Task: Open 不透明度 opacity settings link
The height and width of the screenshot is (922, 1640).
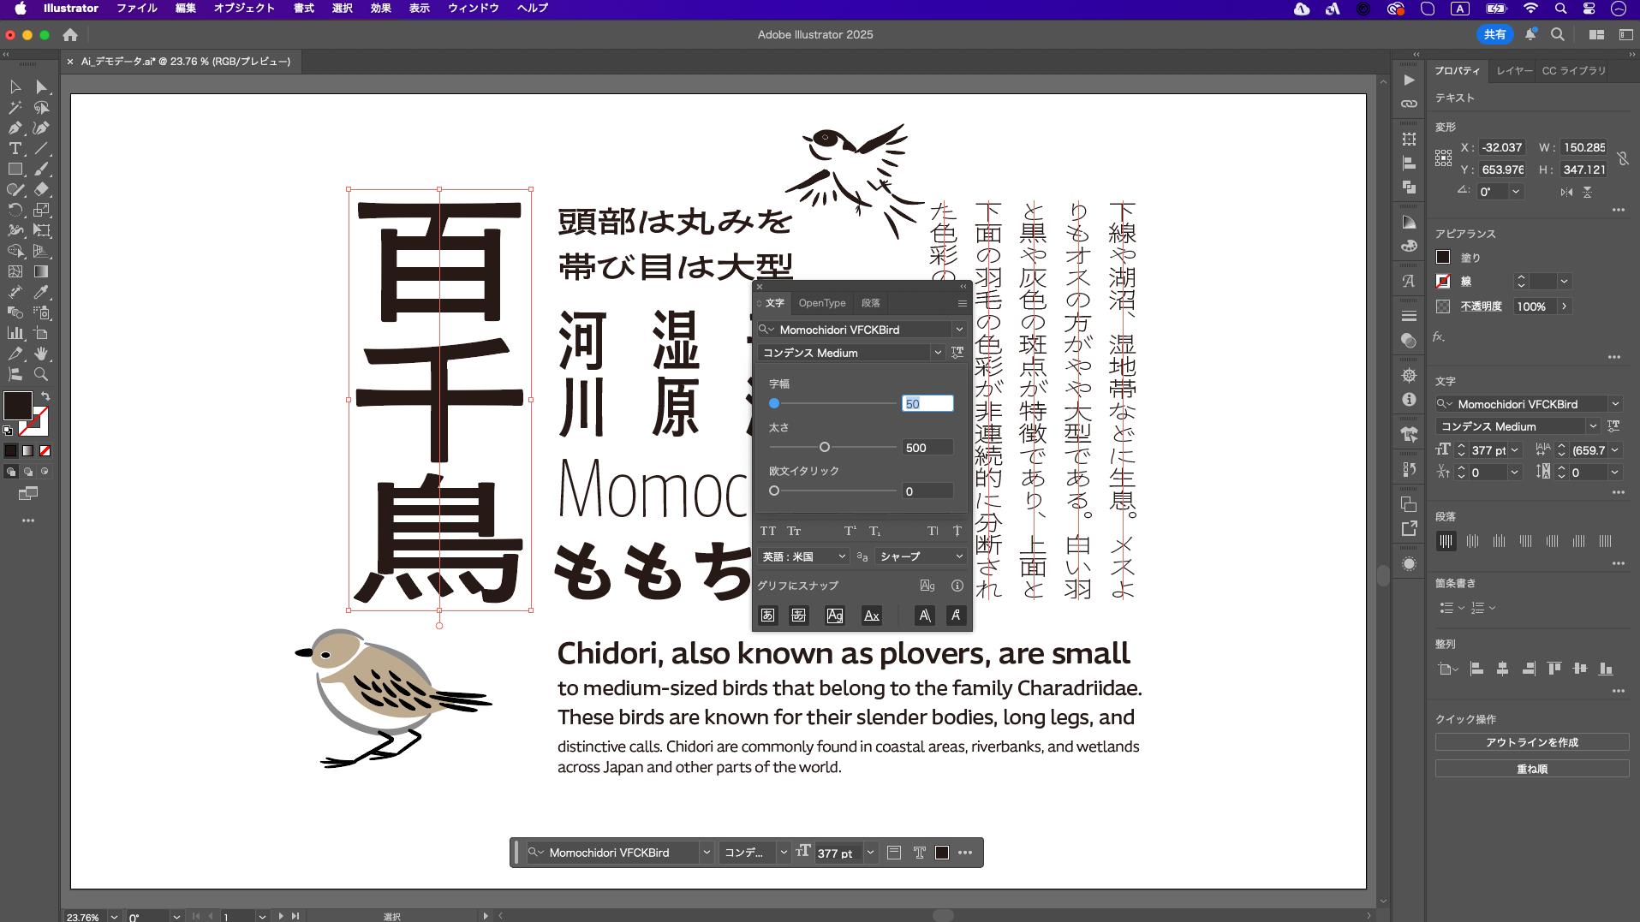Action: pyautogui.click(x=1481, y=306)
